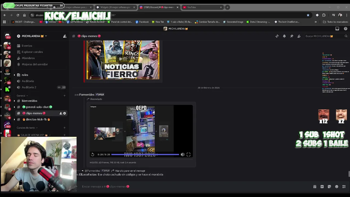350x197 pixels.
Task: Click the ElLocoFactos username
Action: (88, 175)
